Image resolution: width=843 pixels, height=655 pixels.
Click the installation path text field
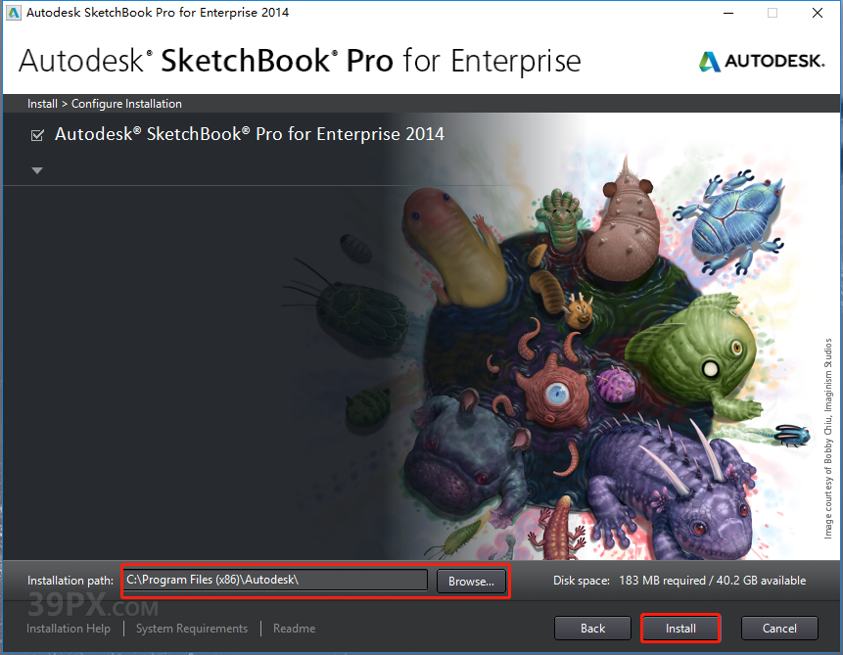click(276, 580)
